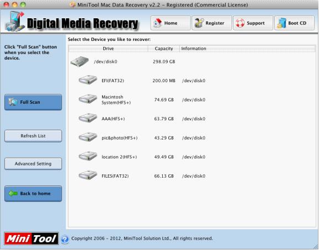Screen dimensions: 319x250
Task: Click the FILES(FAT32) partition name
Action: point(115,176)
